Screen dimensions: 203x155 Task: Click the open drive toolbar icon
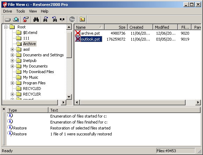[x=8, y=20]
